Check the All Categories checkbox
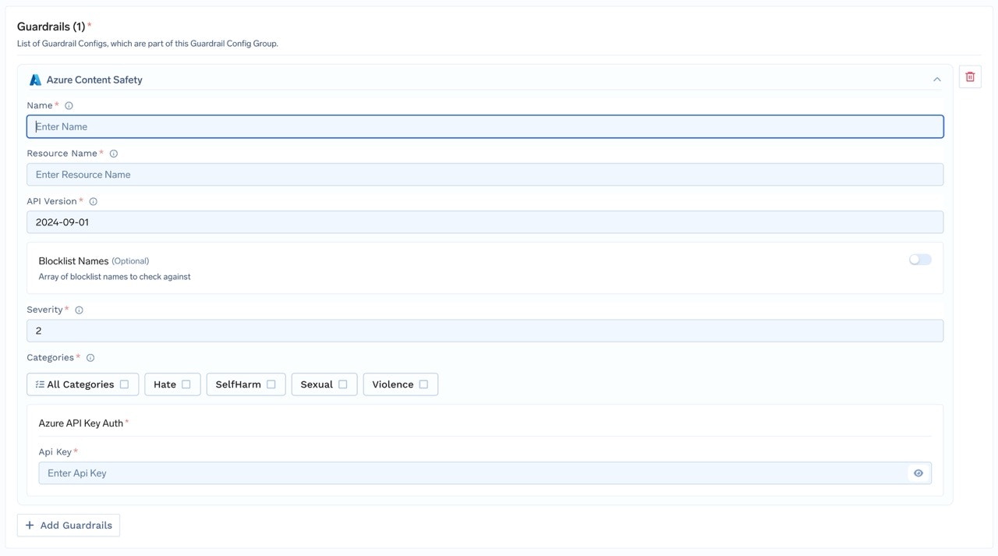 [124, 384]
